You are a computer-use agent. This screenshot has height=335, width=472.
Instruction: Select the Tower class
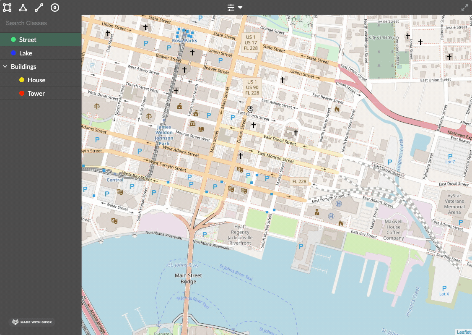41,94
